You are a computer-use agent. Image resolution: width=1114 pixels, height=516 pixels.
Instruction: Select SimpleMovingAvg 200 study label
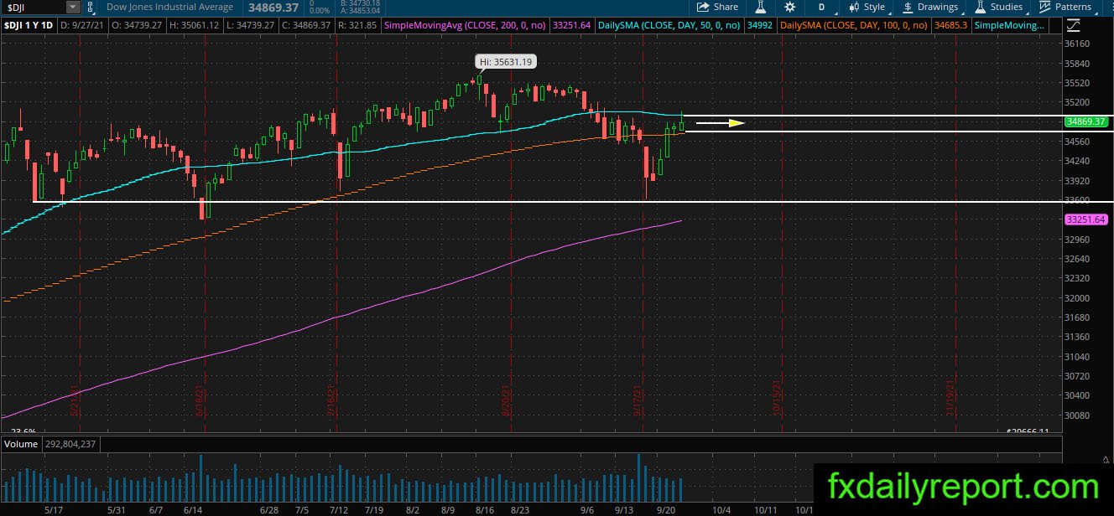pos(466,26)
